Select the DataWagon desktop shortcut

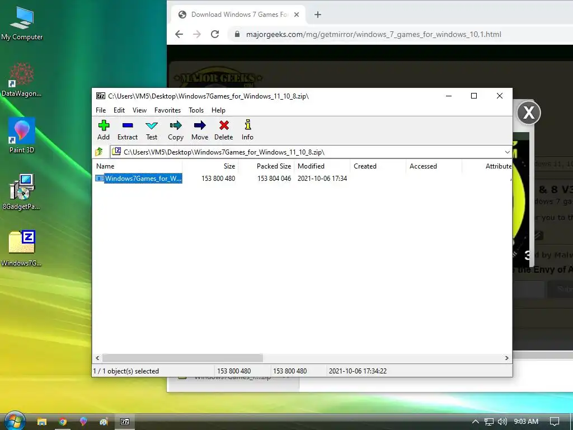tap(22, 80)
